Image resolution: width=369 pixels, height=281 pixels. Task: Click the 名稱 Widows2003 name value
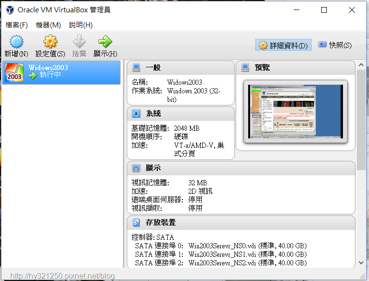[185, 82]
